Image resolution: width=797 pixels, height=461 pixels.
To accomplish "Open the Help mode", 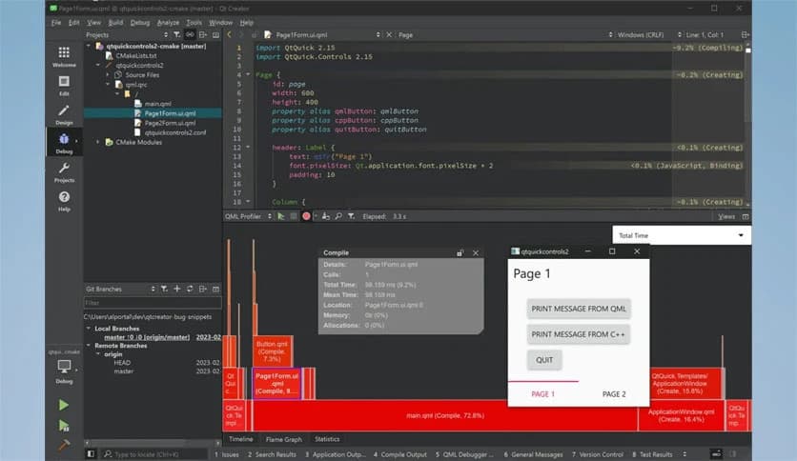I will 64,201.
